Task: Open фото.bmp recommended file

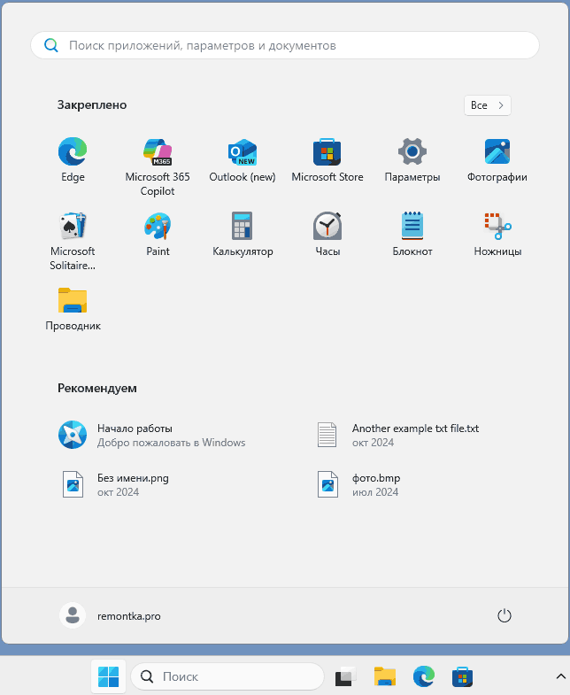Action: pyautogui.click(x=359, y=484)
